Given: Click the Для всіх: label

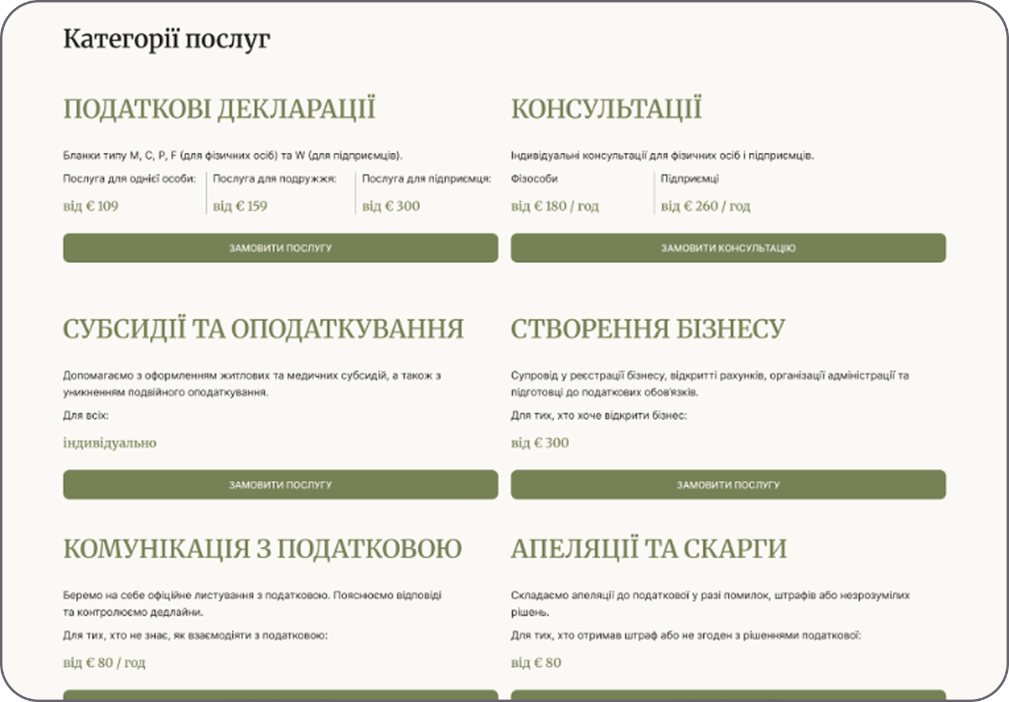Looking at the screenshot, I should (x=86, y=416).
